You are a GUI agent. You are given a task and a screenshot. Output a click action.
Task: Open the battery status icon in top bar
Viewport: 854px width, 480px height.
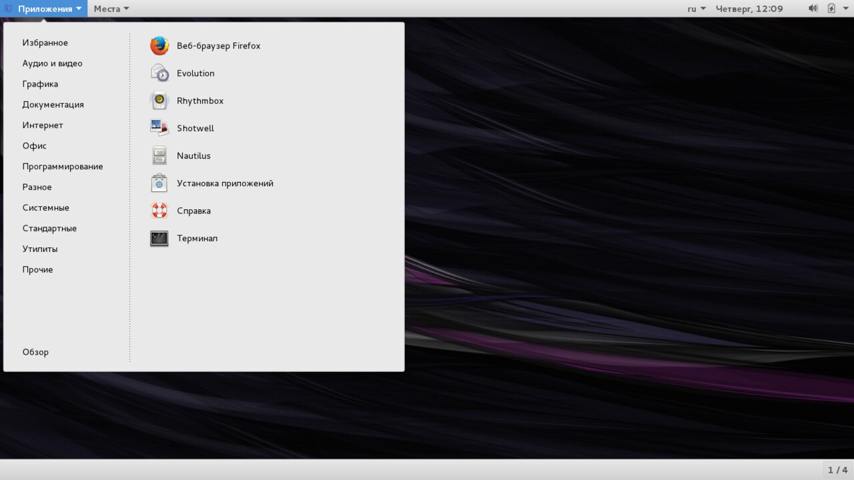pyautogui.click(x=831, y=9)
